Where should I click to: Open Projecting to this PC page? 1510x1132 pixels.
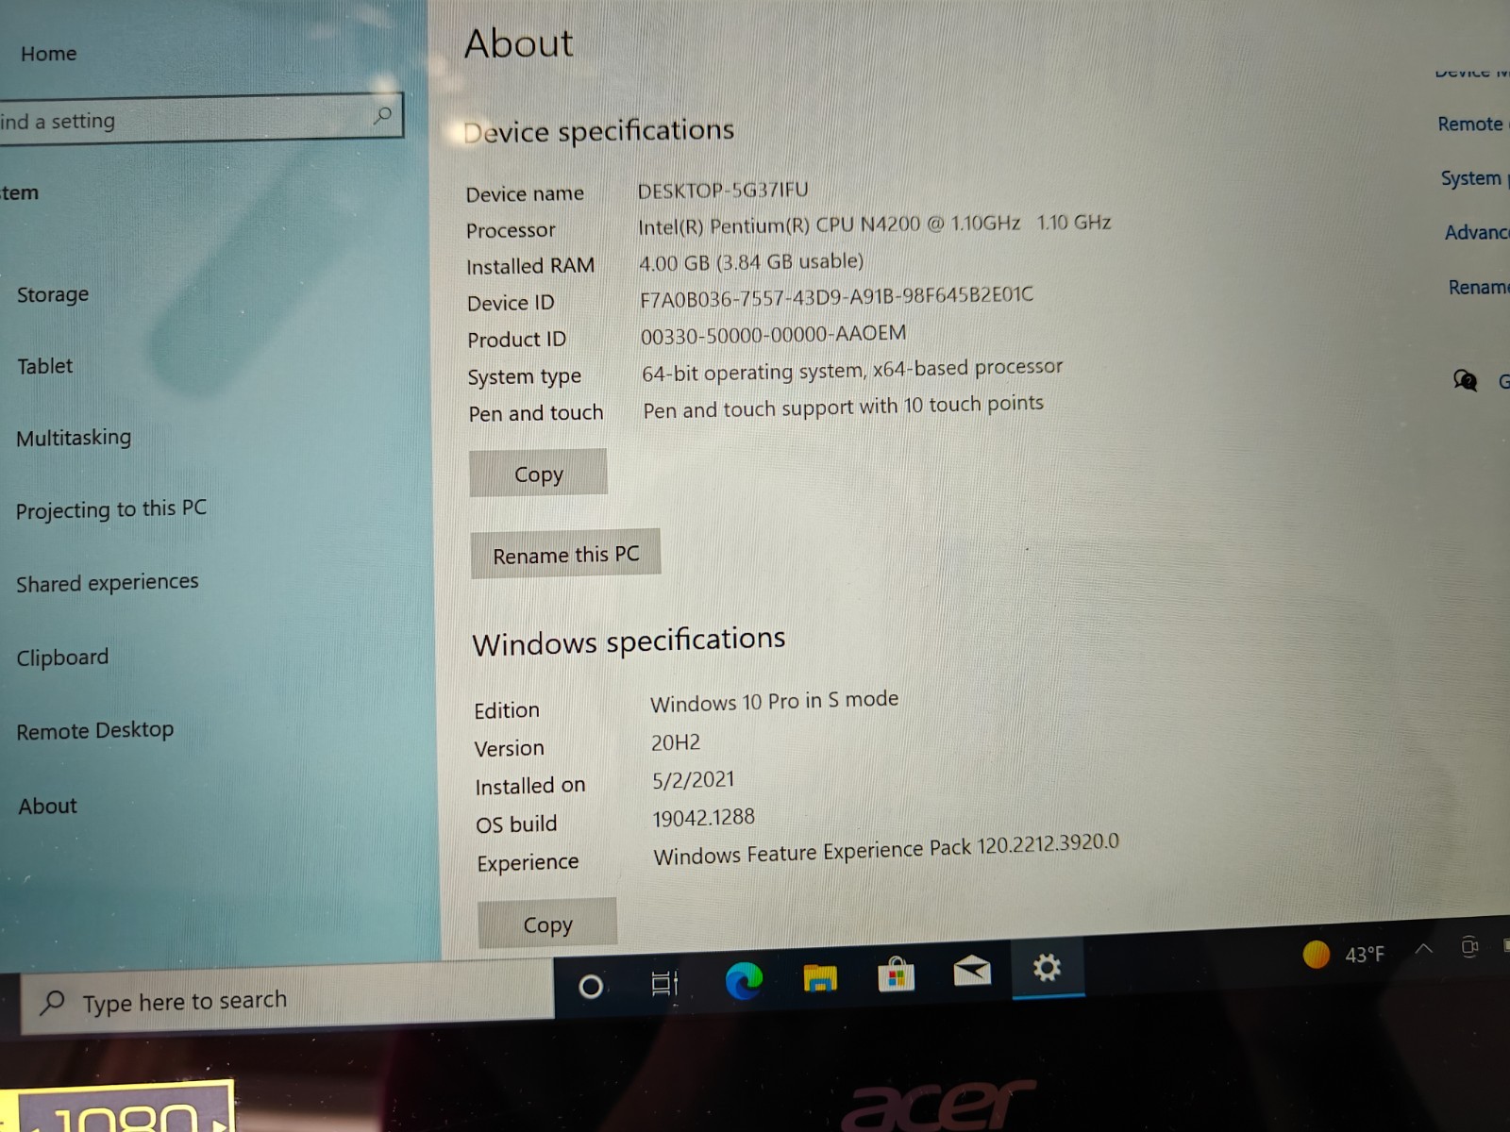[111, 509]
